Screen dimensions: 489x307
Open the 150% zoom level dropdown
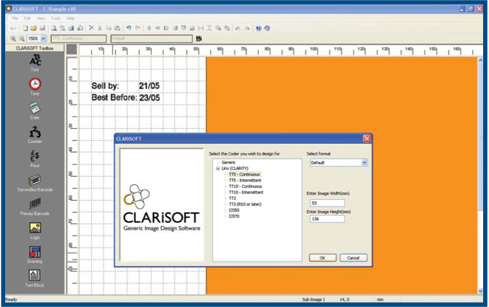(43, 39)
